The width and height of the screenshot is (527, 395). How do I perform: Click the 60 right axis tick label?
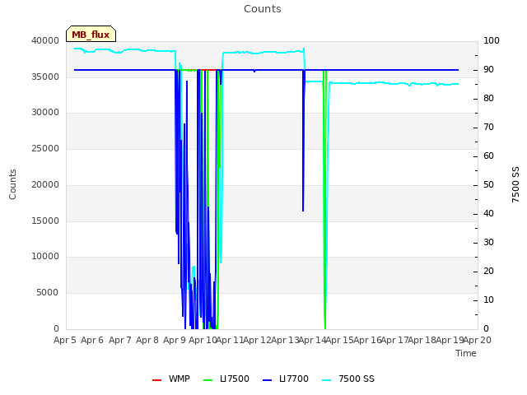tap(488, 156)
